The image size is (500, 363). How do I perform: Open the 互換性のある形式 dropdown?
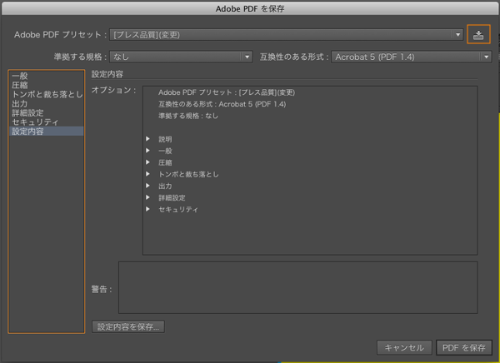coord(412,57)
